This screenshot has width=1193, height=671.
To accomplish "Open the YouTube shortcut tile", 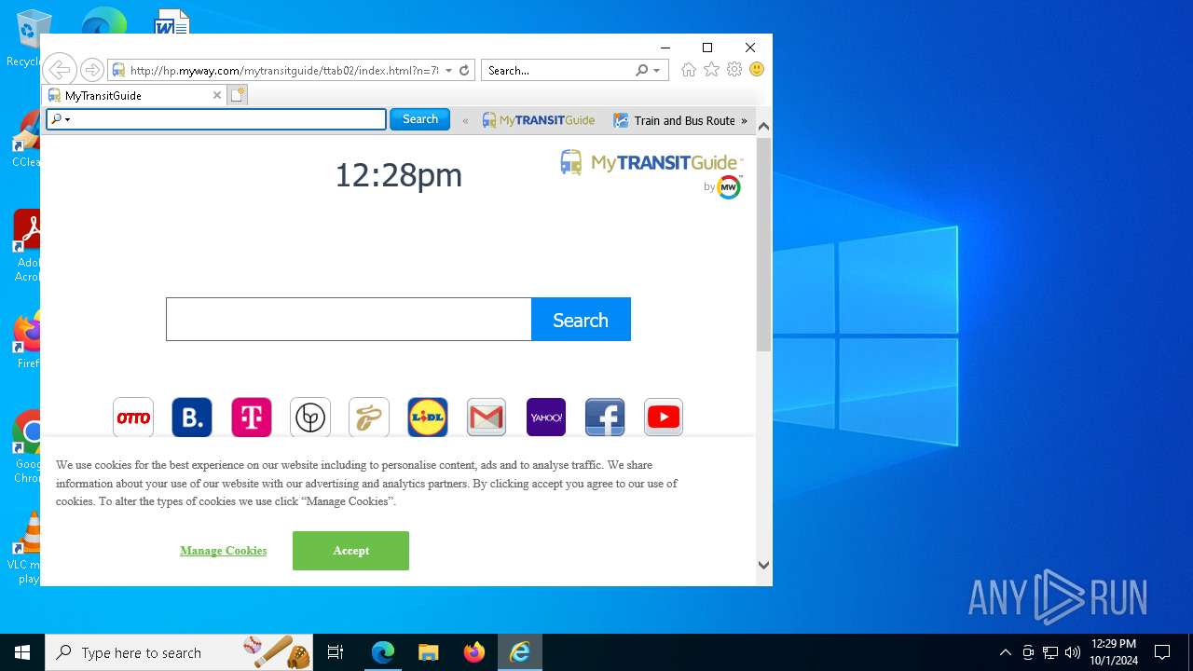I will [664, 418].
